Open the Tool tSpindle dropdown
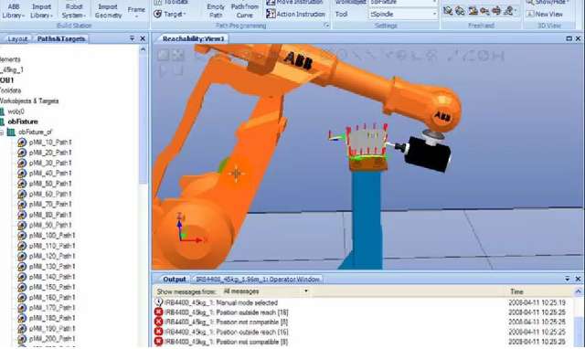585x349 pixels. pos(435,15)
